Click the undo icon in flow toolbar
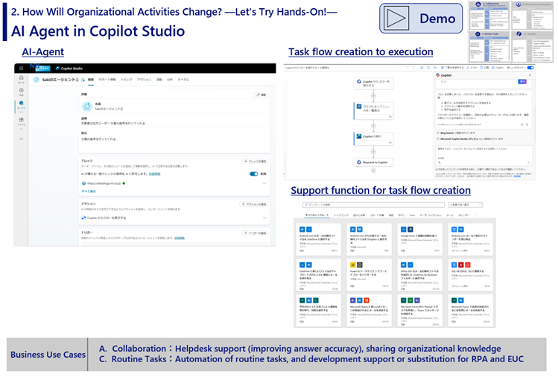 (x=407, y=67)
